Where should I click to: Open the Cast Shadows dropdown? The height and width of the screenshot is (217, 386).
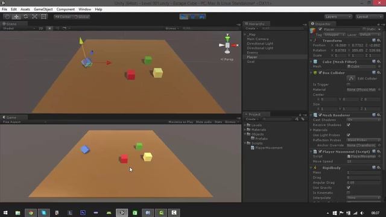(x=363, y=120)
